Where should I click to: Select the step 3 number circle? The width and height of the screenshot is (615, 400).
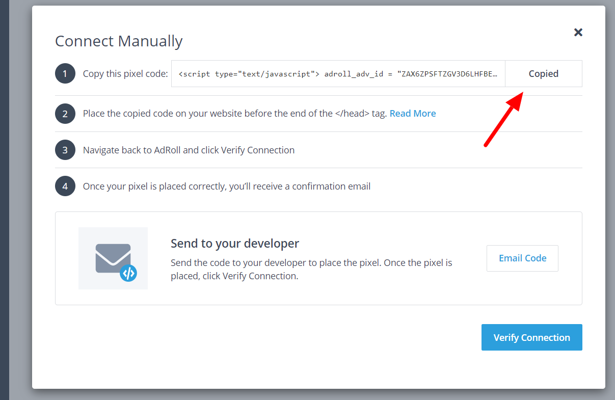click(x=65, y=150)
